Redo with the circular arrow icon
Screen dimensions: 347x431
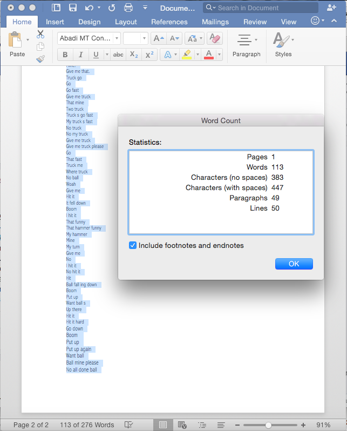[112, 8]
